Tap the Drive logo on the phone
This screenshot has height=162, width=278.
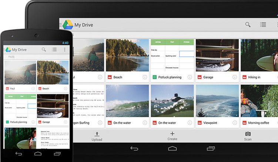point(8,50)
